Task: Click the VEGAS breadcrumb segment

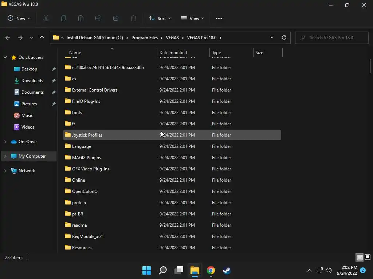Action: tap(172, 38)
